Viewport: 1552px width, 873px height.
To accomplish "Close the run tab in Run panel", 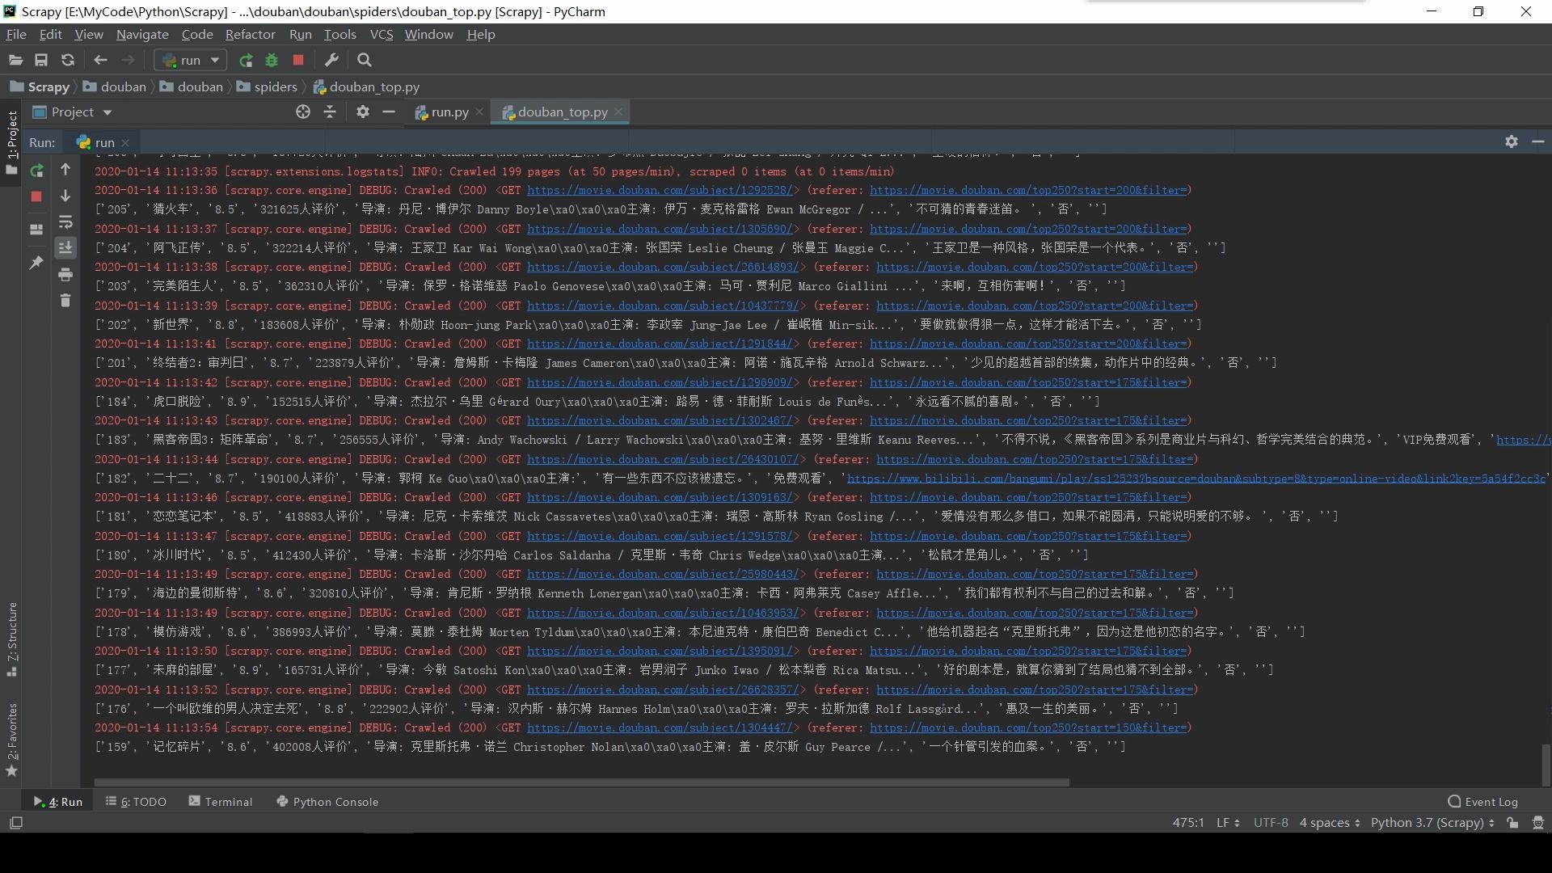I will click(x=125, y=143).
